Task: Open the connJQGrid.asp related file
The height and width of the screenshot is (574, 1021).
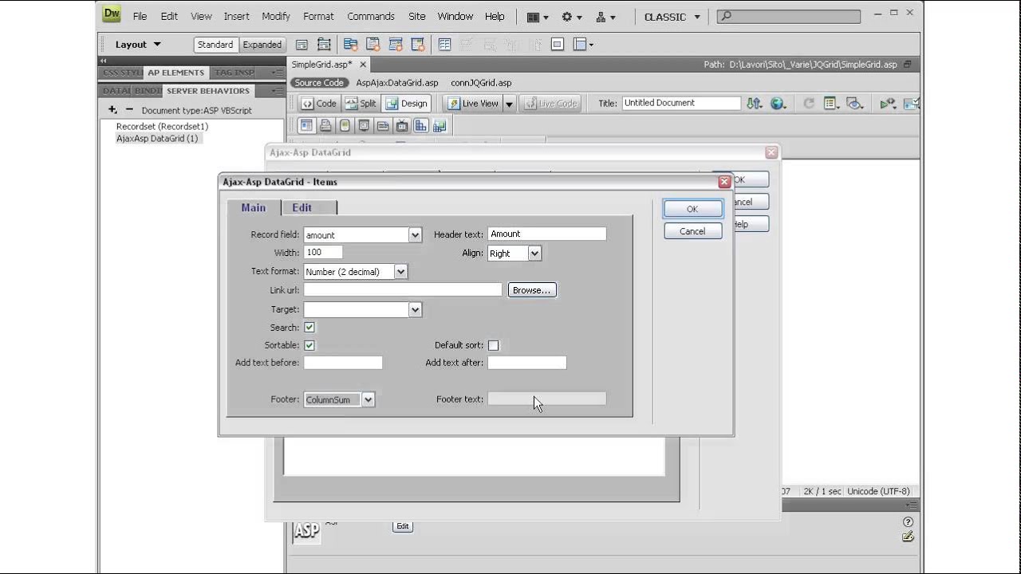Action: [481, 83]
